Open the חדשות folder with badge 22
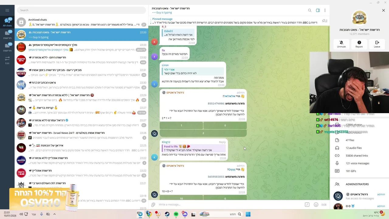The width and height of the screenshot is (389, 219). 7,47
